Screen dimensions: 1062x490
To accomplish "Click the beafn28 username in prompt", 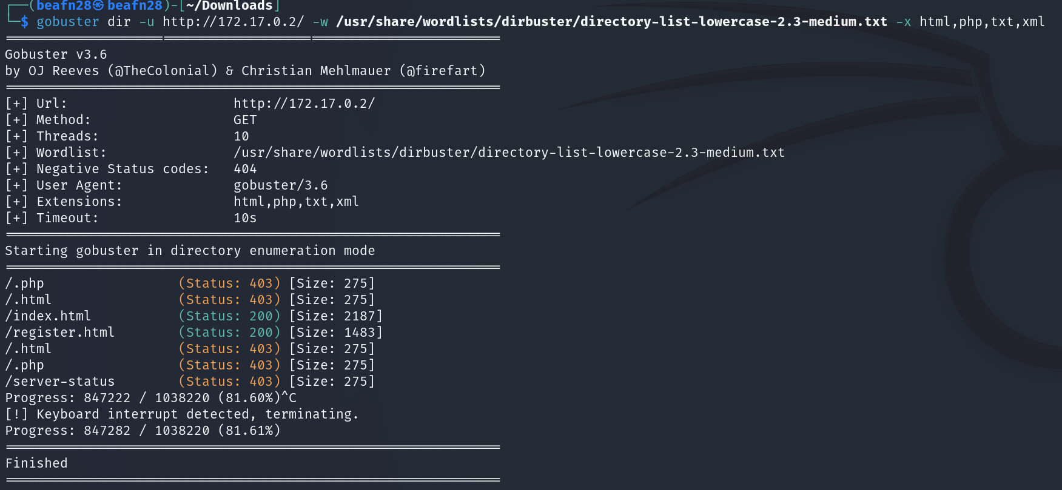I will coord(63,6).
